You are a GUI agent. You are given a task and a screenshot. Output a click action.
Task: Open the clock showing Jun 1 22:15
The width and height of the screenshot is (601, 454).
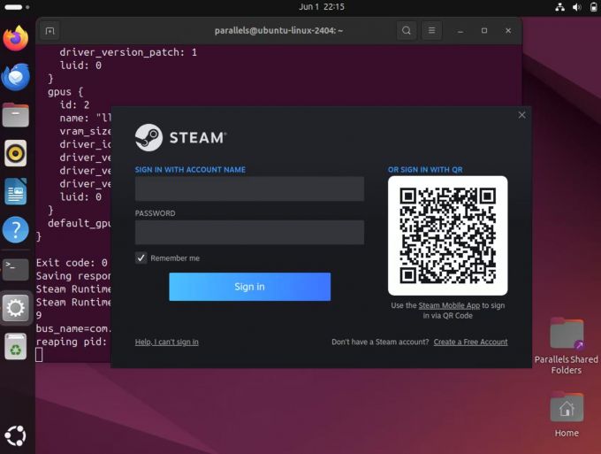coord(322,7)
